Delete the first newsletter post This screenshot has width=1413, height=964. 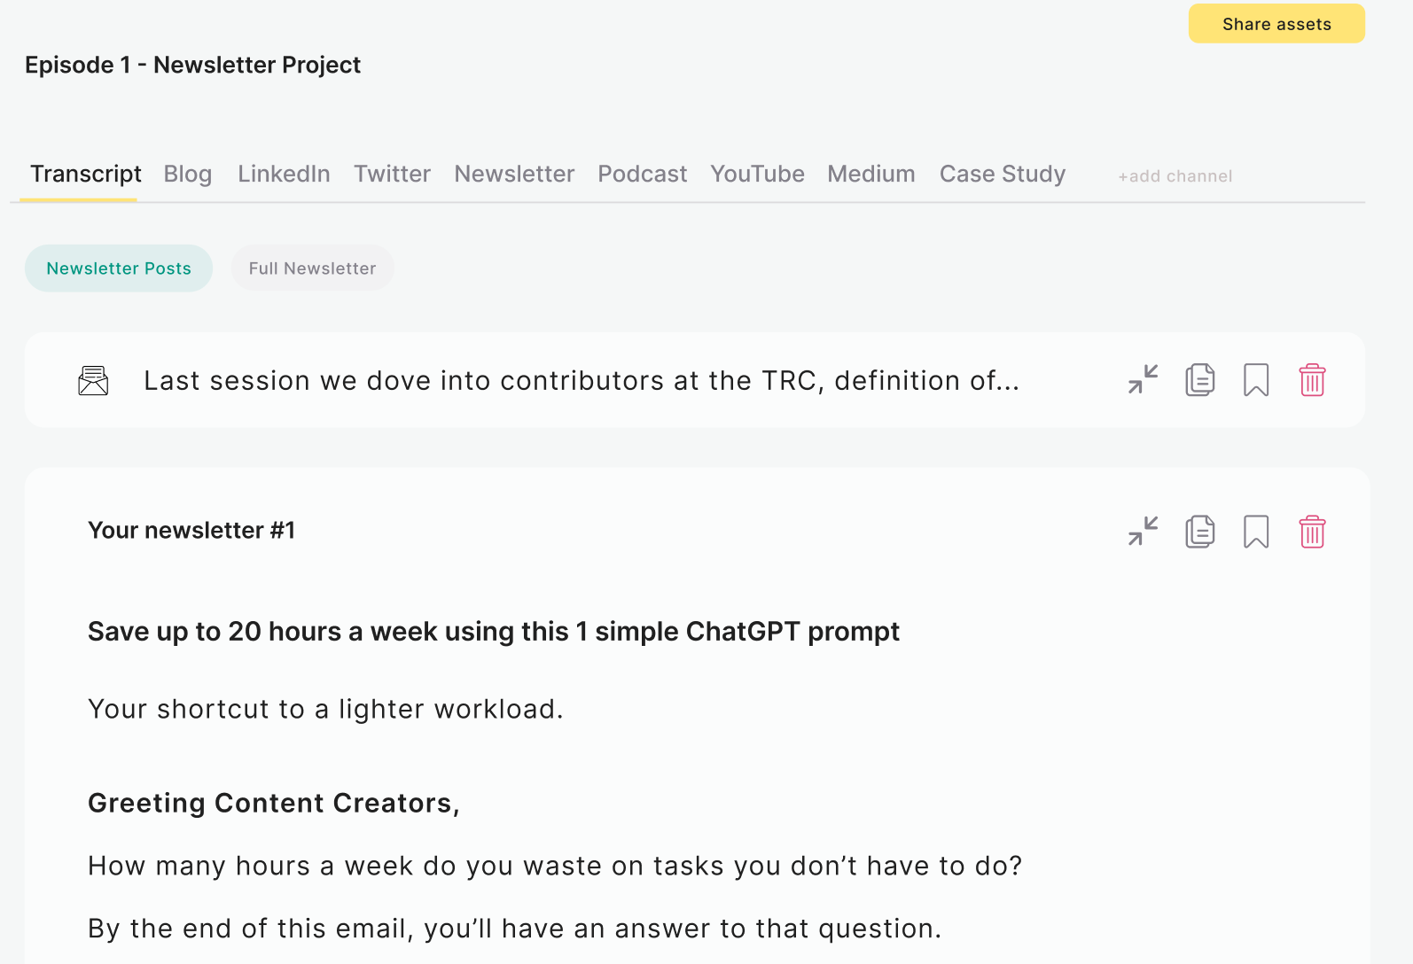1312,380
